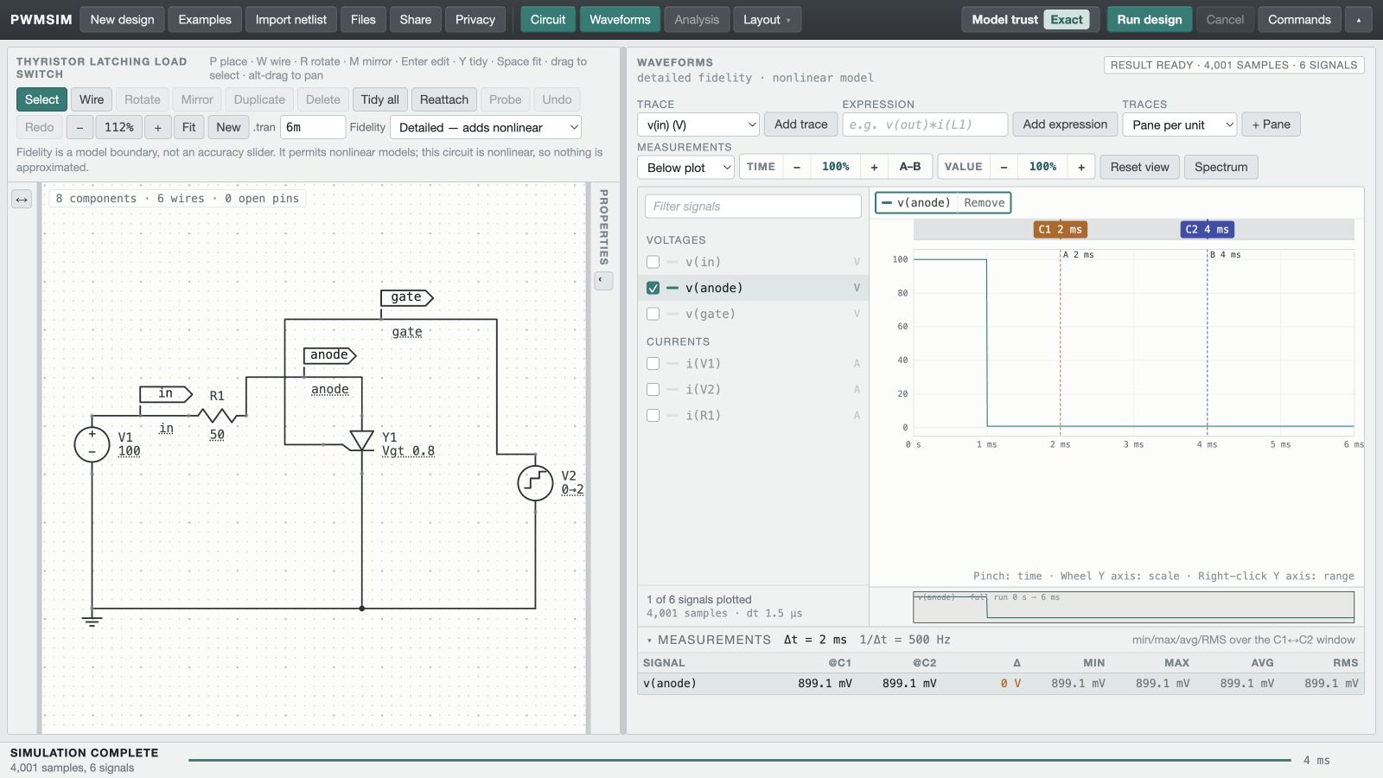Collapse the Properties panel chevron
1383x778 pixels.
pyautogui.click(x=603, y=280)
